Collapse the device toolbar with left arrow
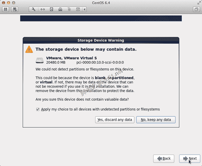This screenshot has width=202, height=166. click(x=85, y=9)
